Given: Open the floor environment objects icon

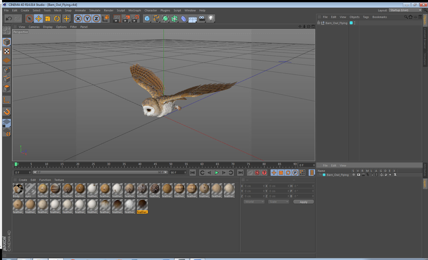Looking at the screenshot, I should 193,18.
